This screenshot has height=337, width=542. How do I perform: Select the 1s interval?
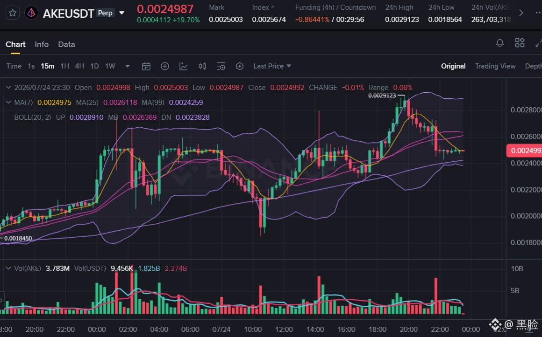click(x=31, y=66)
